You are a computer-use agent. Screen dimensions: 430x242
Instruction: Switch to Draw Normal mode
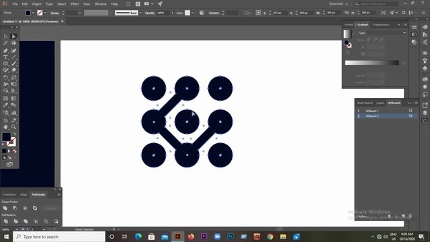[x=4, y=158]
